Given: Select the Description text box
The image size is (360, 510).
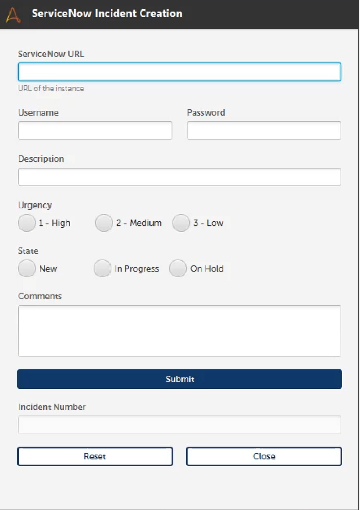Looking at the screenshot, I should (x=179, y=177).
